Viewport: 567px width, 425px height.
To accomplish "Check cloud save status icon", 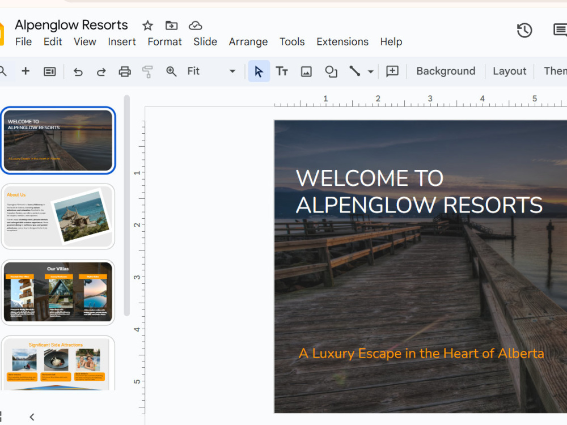I will point(195,25).
